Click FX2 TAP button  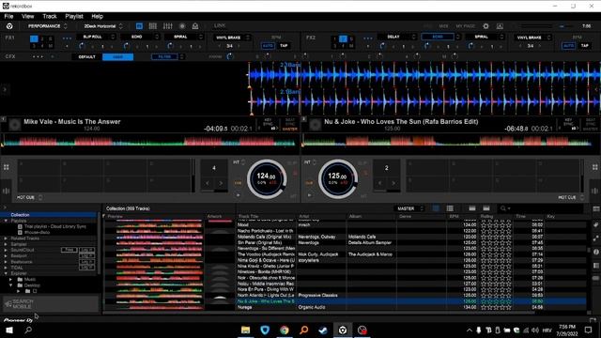click(x=584, y=46)
